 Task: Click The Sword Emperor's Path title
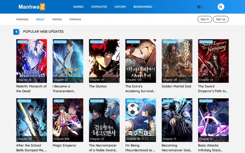click(213, 89)
